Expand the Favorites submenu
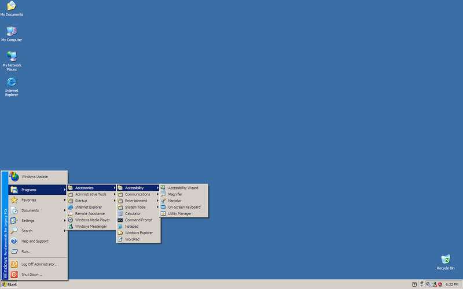 coord(38,200)
